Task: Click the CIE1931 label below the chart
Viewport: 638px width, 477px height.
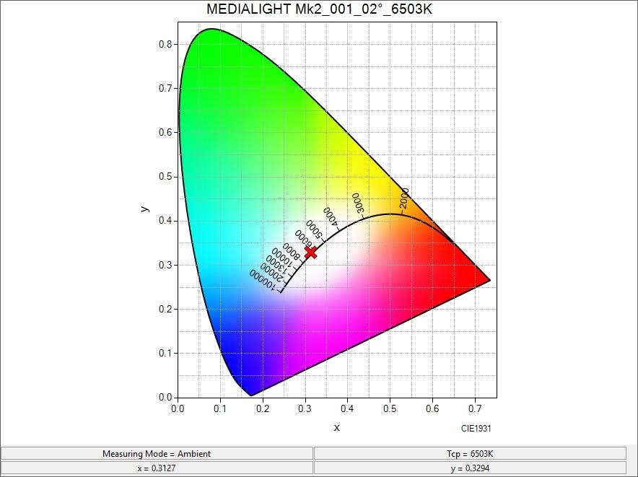Action: (476, 428)
